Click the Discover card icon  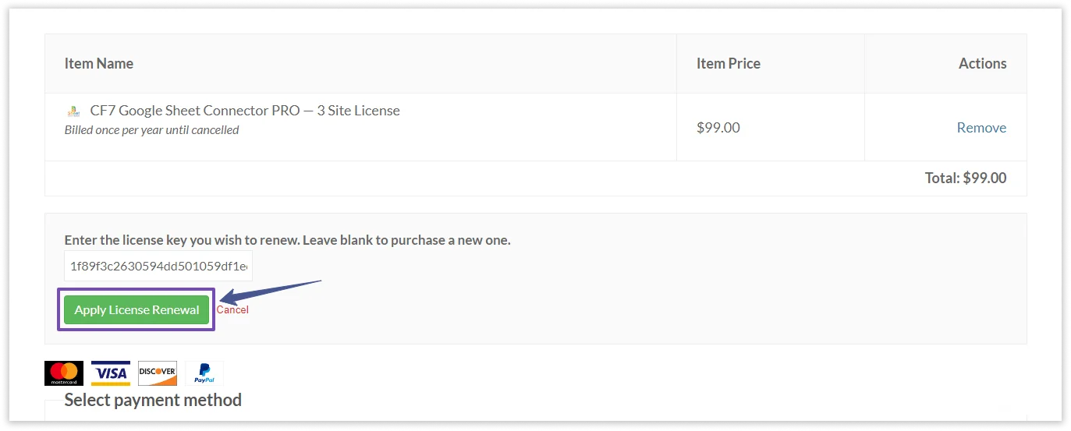coord(158,373)
